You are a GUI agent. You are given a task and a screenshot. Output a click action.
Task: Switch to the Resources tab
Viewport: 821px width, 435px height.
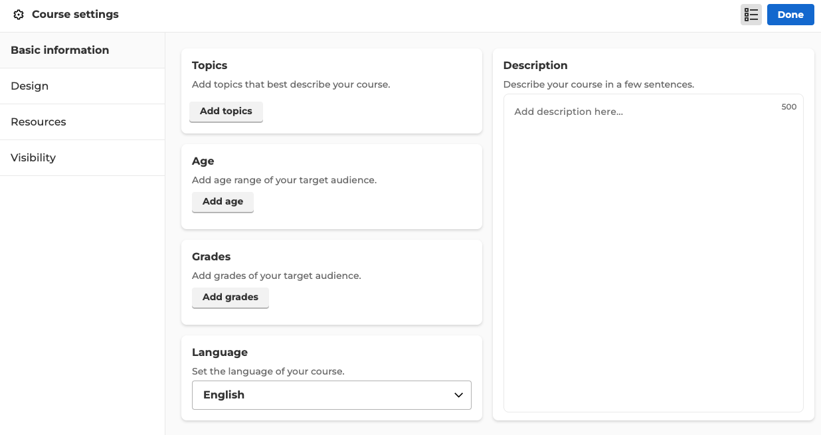[x=39, y=122]
